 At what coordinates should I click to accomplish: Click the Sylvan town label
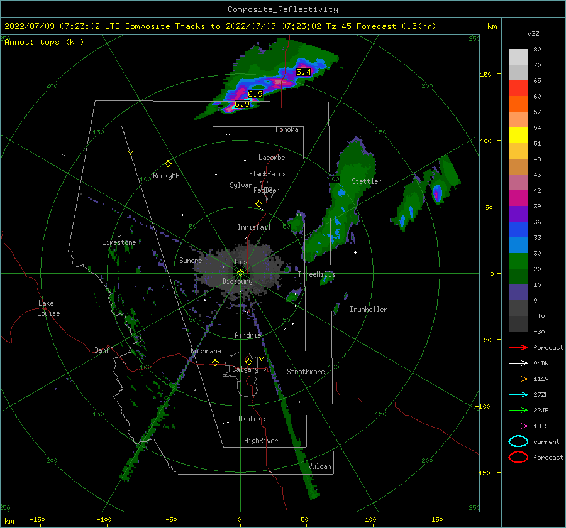(241, 185)
